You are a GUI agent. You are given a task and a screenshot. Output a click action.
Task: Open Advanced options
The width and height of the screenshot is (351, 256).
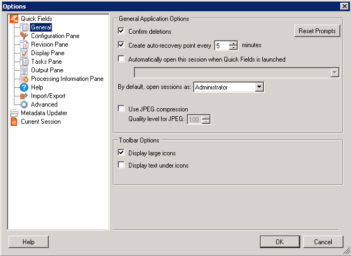(44, 104)
